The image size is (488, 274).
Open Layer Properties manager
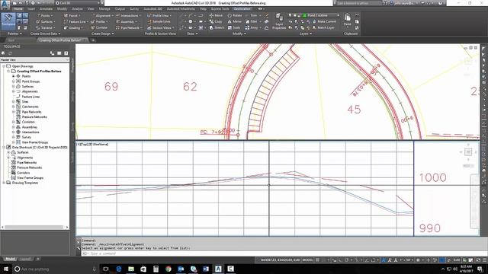279,22
